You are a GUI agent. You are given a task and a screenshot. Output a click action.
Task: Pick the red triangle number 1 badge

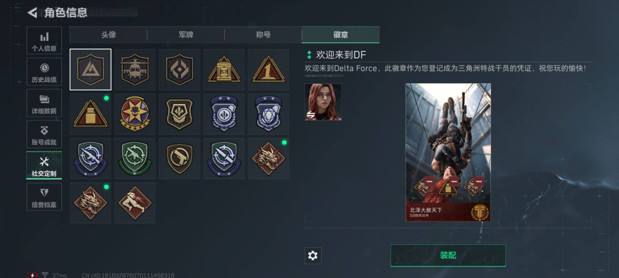[x=269, y=69]
